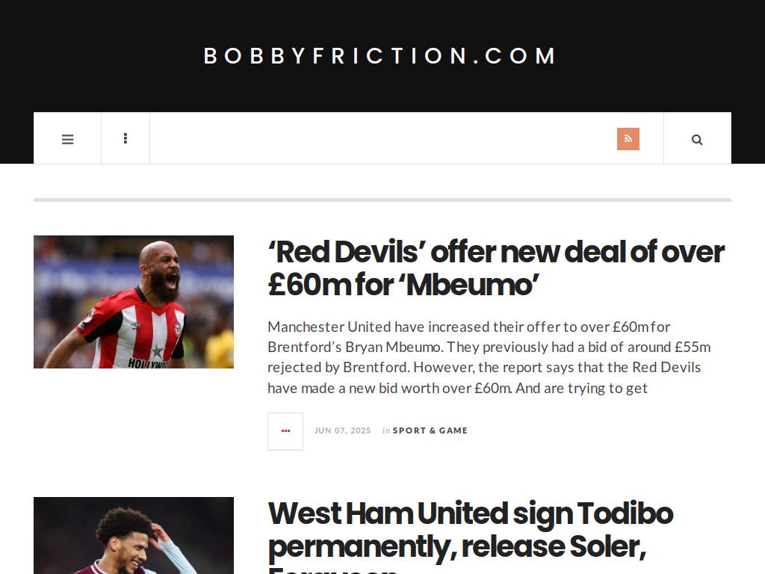Click the red dots read-more box
765x574 pixels.
(x=285, y=431)
